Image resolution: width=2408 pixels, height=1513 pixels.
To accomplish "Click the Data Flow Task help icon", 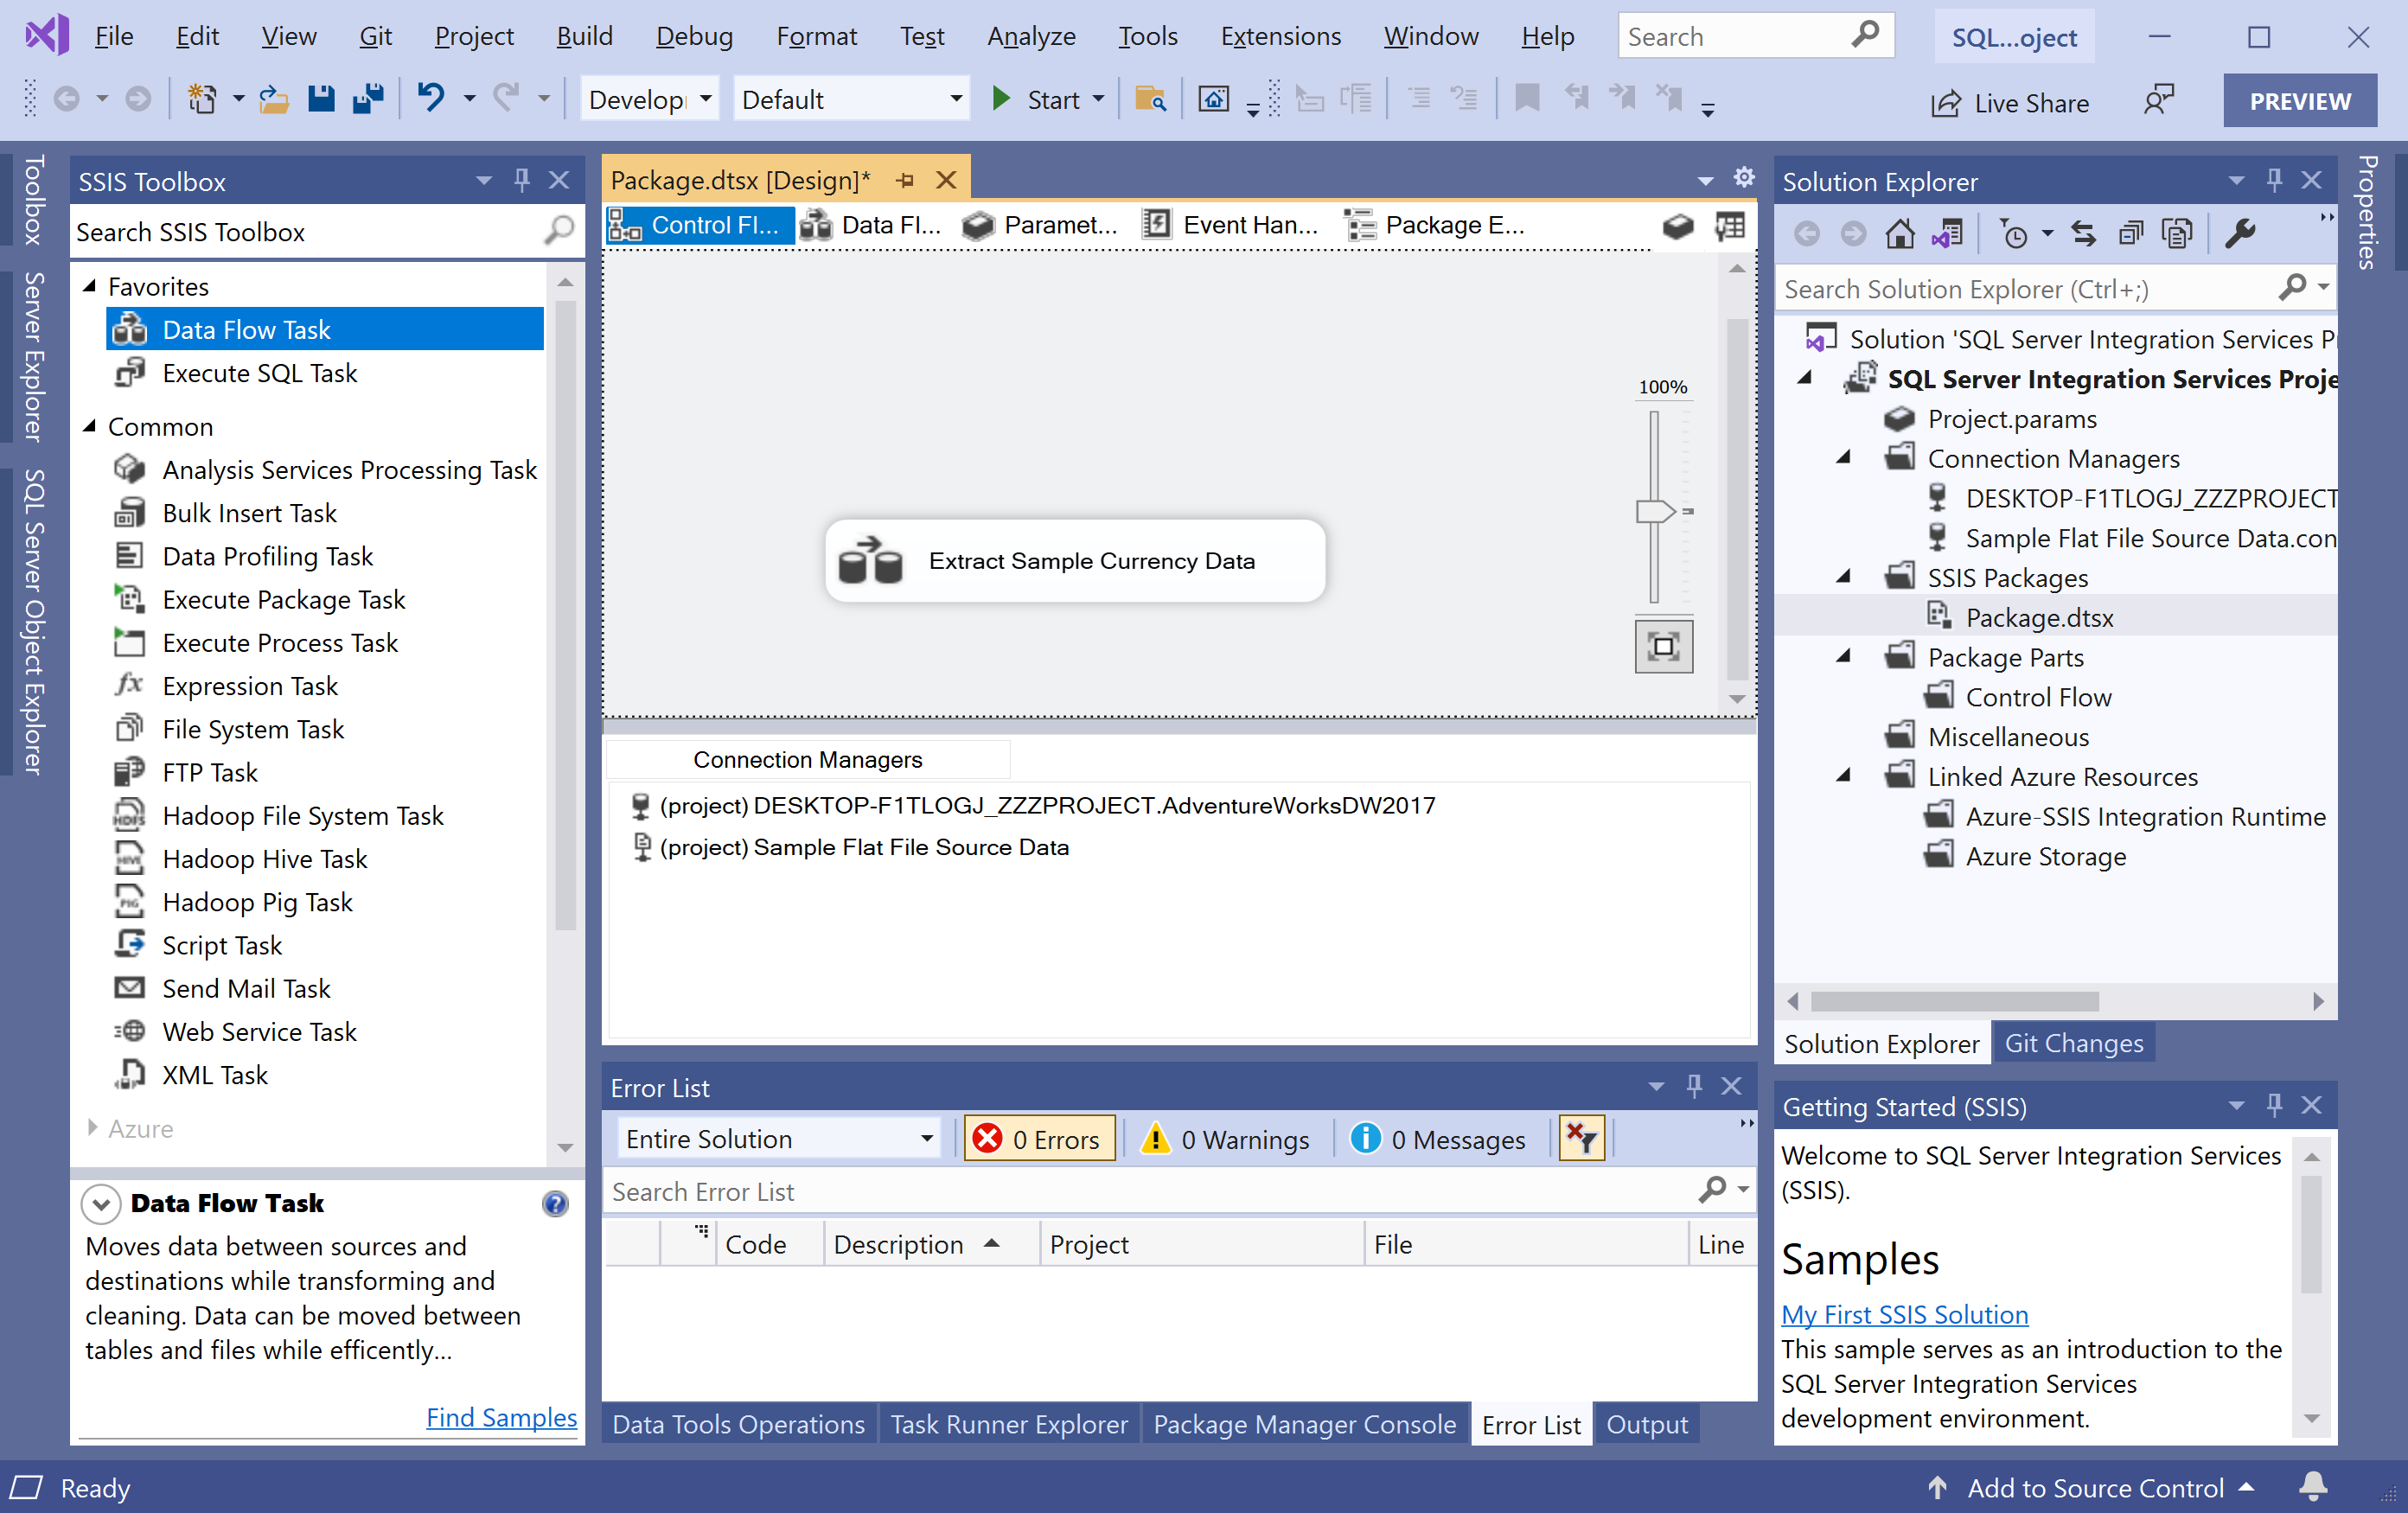I will (555, 1203).
